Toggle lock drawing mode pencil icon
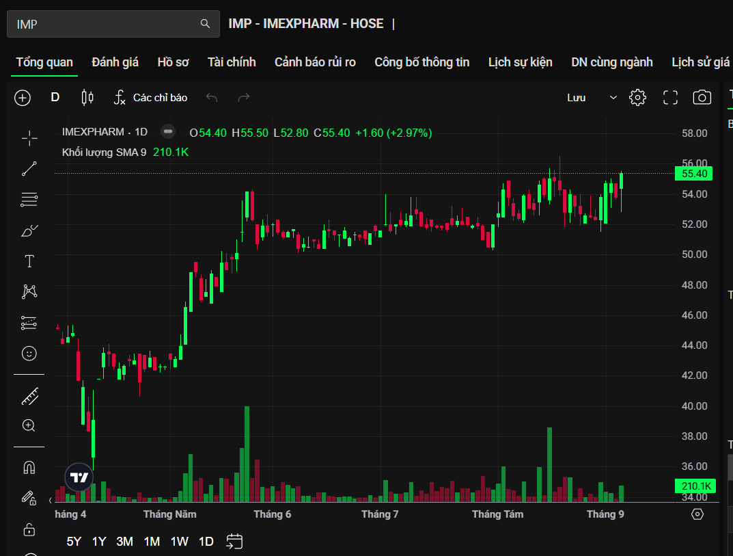The height and width of the screenshot is (556, 733). click(29, 498)
